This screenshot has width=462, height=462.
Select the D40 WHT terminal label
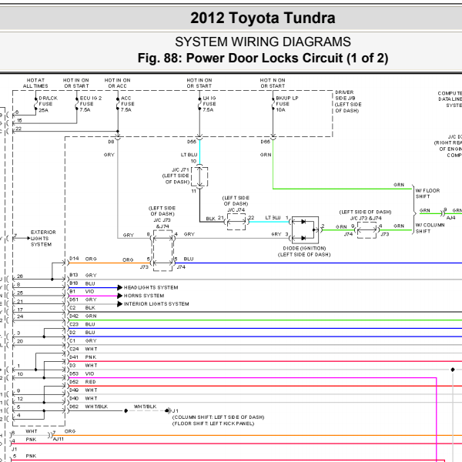point(83,399)
